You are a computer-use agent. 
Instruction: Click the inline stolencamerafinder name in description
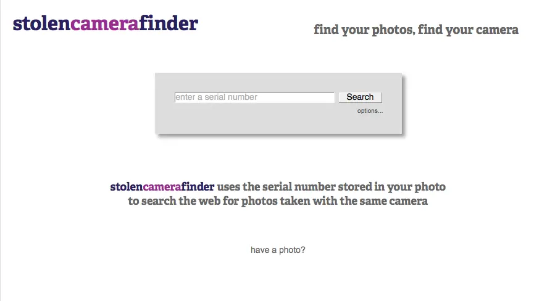tap(162, 186)
